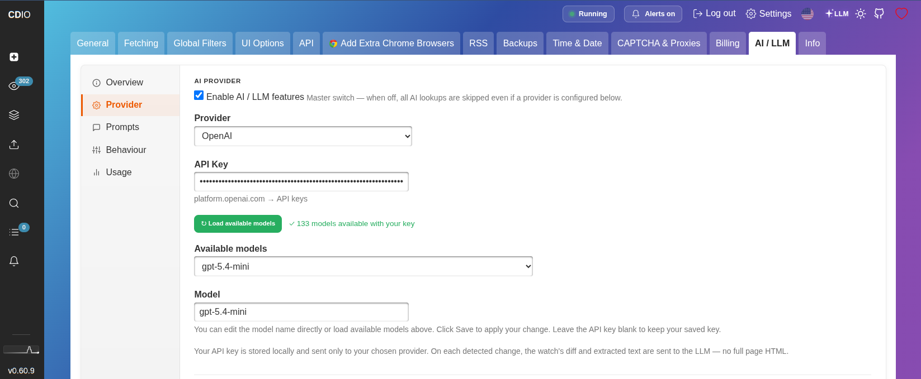
Task: Click into the API Key field
Action: (x=301, y=181)
